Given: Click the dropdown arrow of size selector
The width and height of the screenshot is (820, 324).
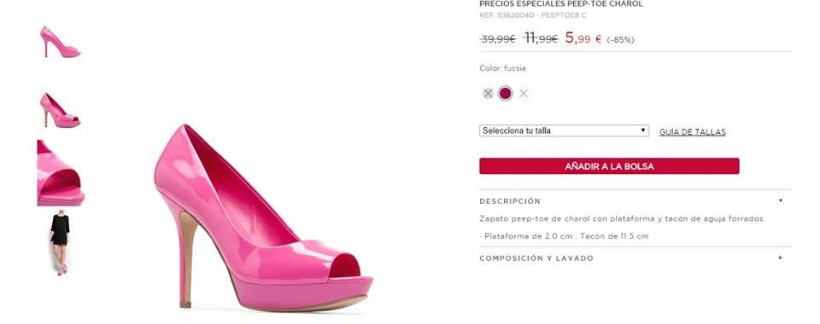Looking at the screenshot, I should pyautogui.click(x=643, y=130).
